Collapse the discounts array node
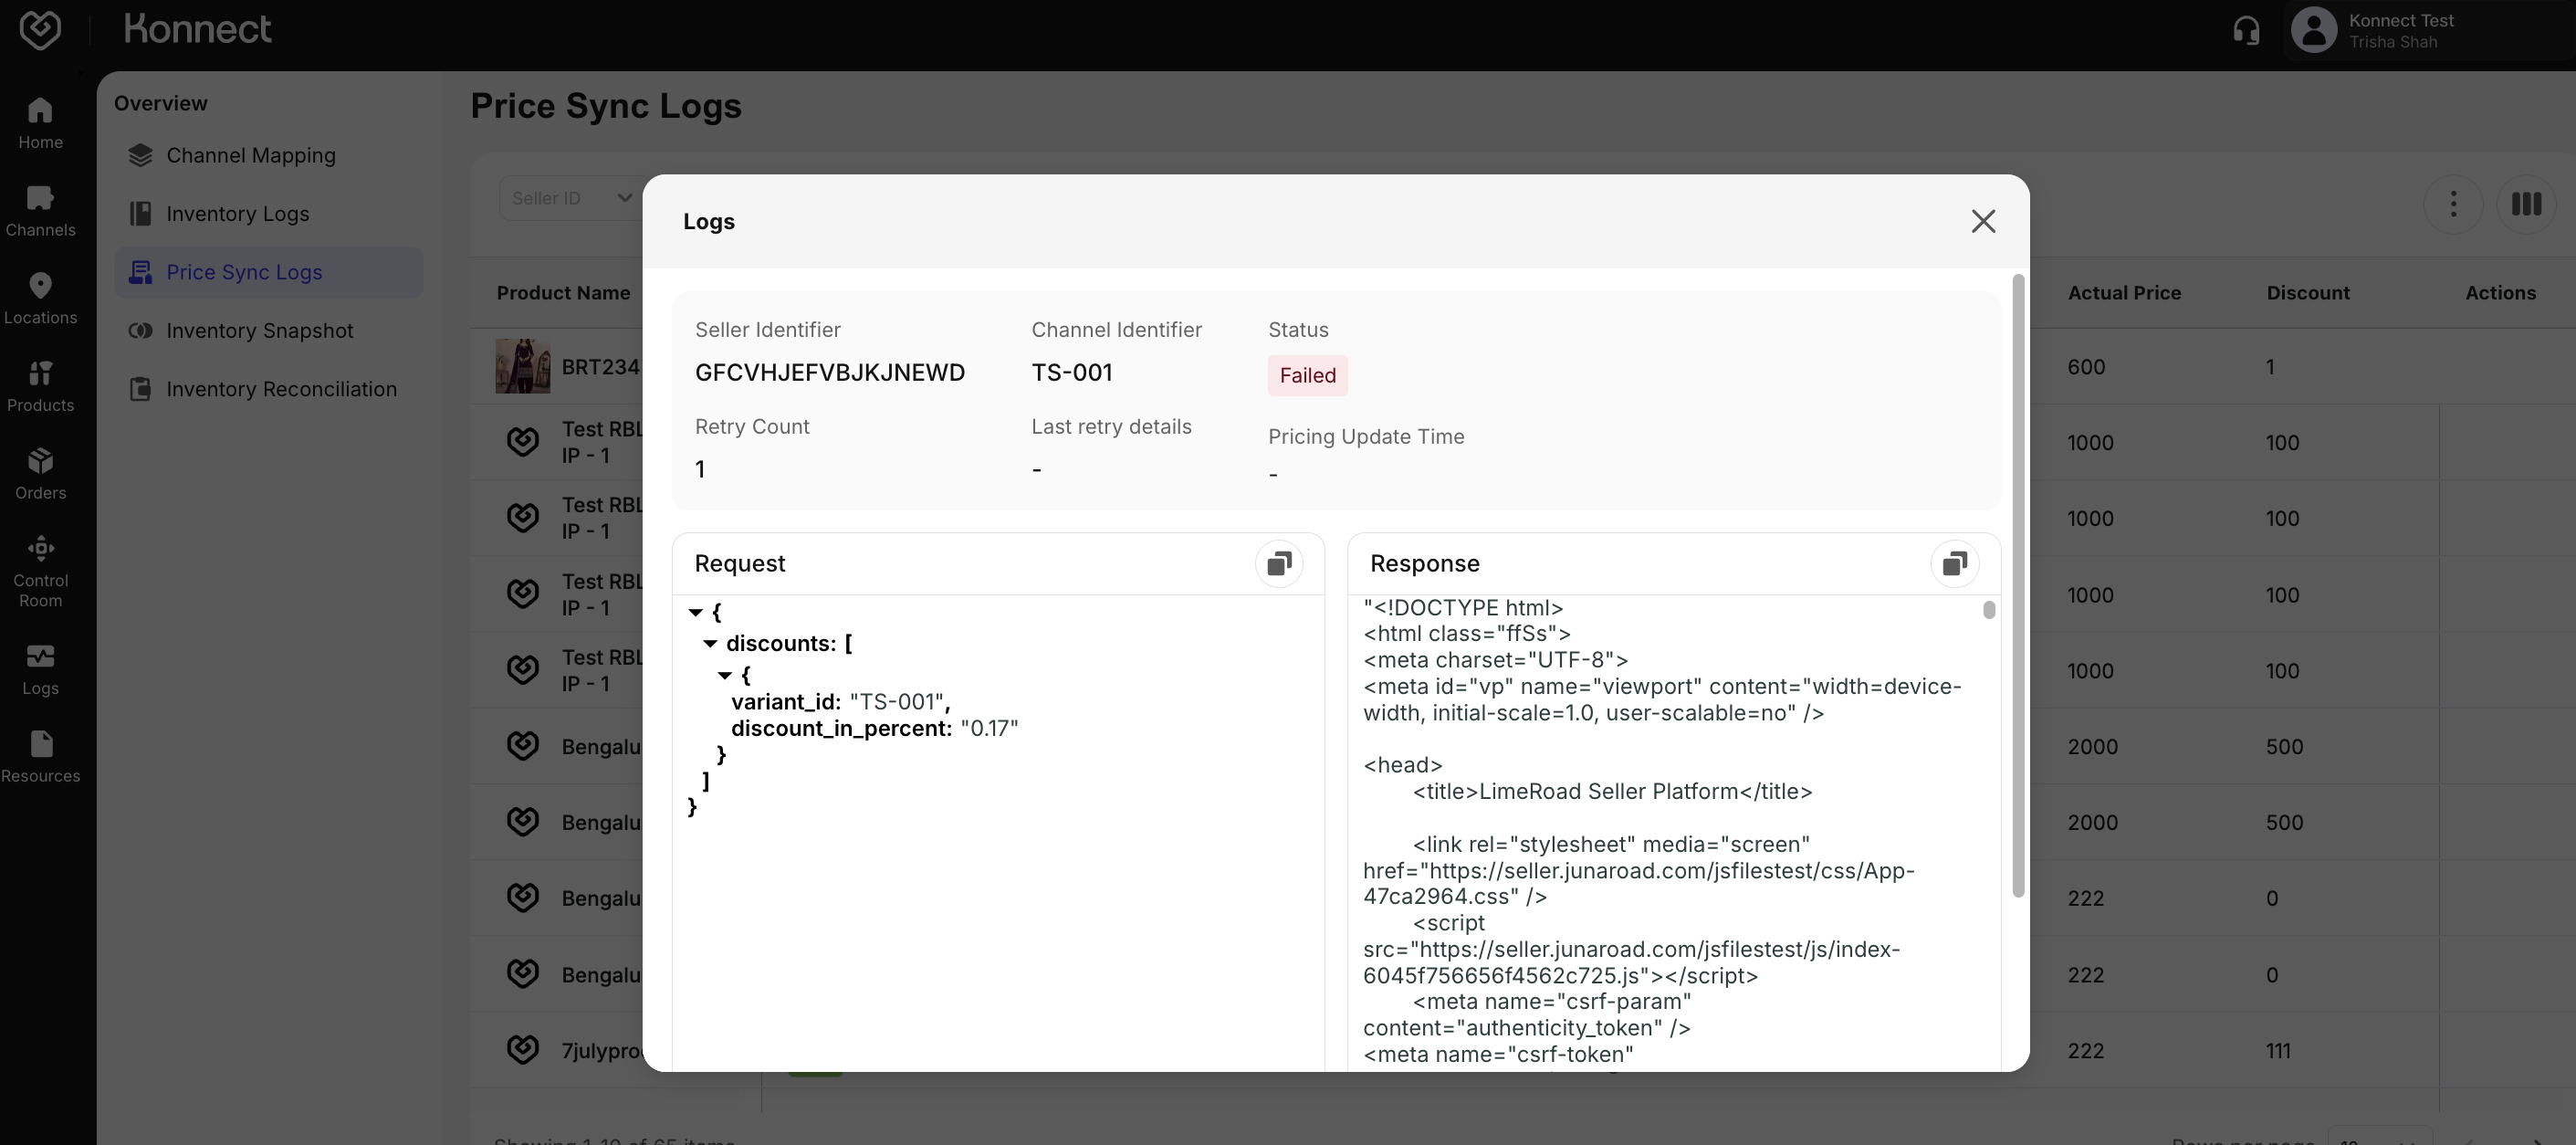 [x=710, y=644]
